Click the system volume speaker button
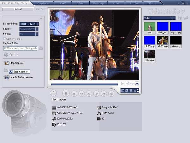Image resolution: width=190 pixels, height=143 pixels. (x=111, y=93)
